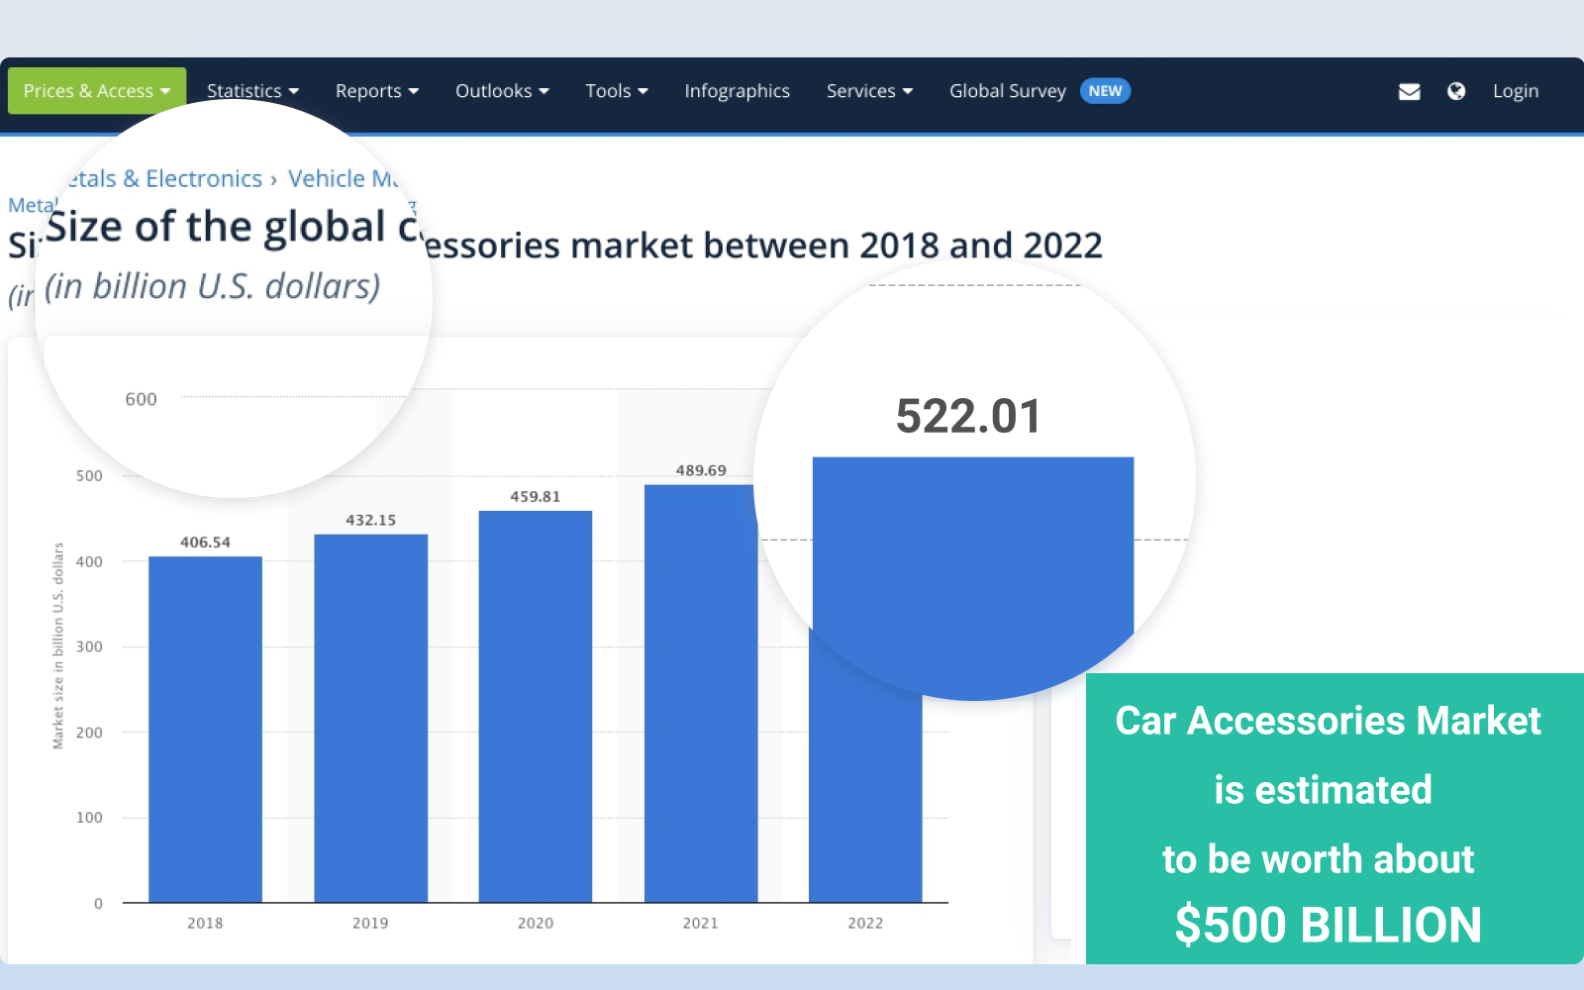Select the 2019 bar showing 432.15
1584x990 pixels.
point(370,718)
